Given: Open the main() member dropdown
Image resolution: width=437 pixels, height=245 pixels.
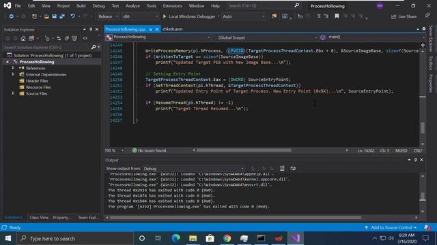Looking at the screenshot, I should pos(372,37).
